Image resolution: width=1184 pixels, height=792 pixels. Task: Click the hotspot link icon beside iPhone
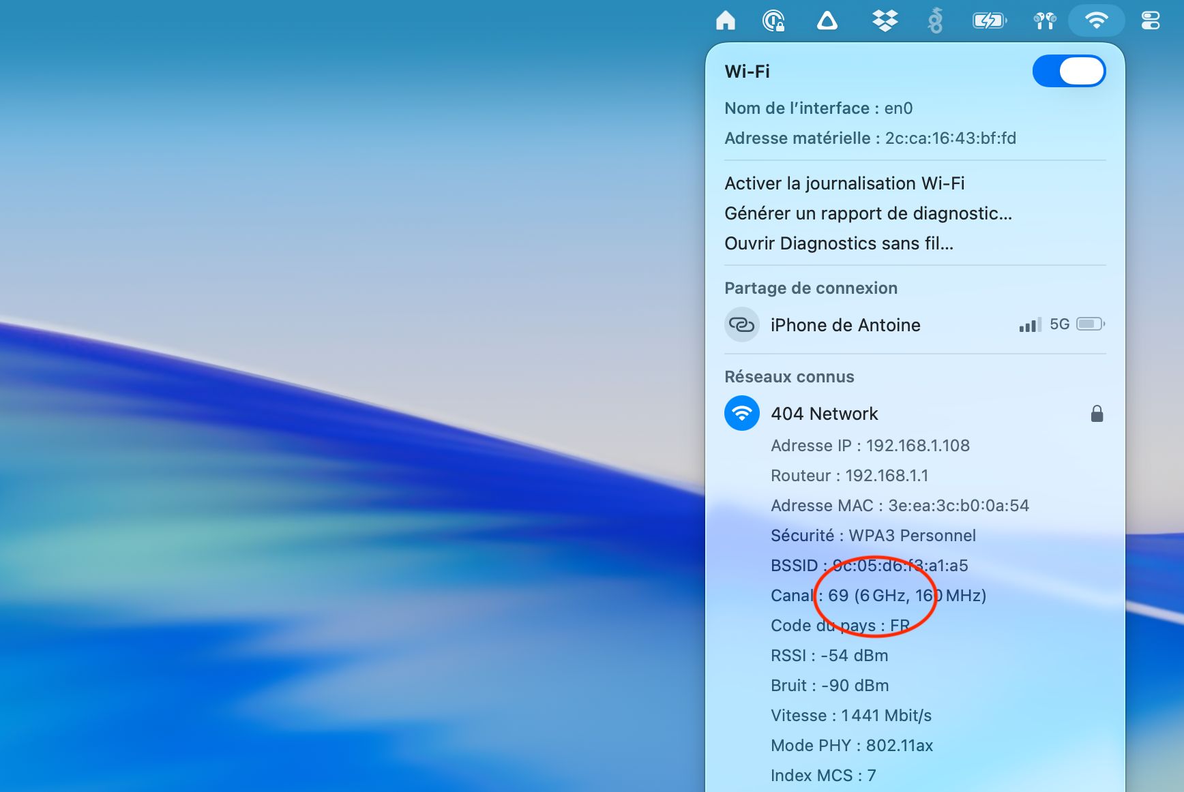point(741,325)
